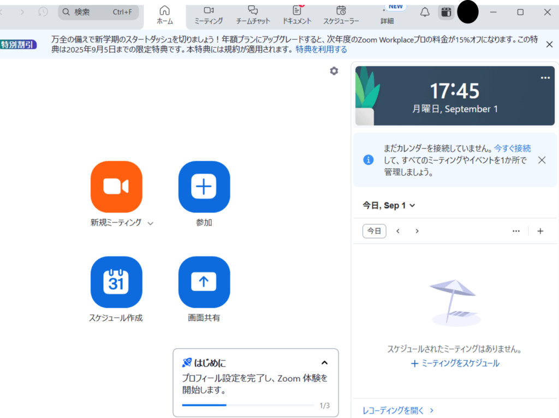Click the Share Screen arrow icon
This screenshot has height=418, width=559.
[204, 282]
